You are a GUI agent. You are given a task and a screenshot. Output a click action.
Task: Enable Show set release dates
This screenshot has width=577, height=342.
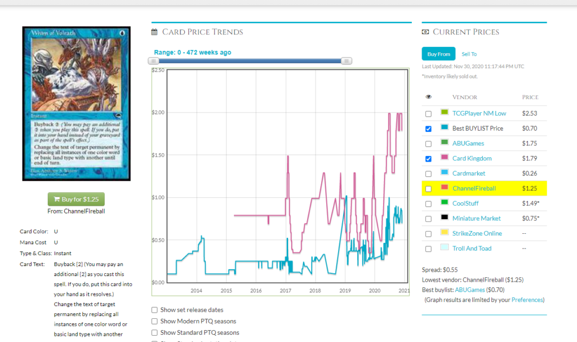click(x=154, y=310)
